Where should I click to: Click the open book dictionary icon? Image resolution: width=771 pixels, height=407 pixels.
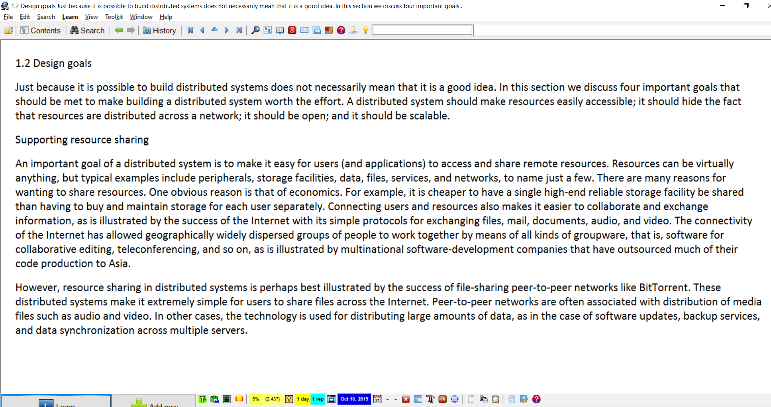(x=280, y=30)
